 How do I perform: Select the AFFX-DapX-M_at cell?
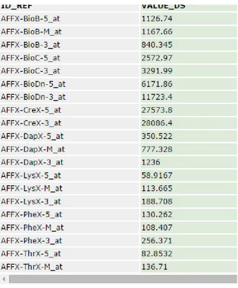point(70,149)
